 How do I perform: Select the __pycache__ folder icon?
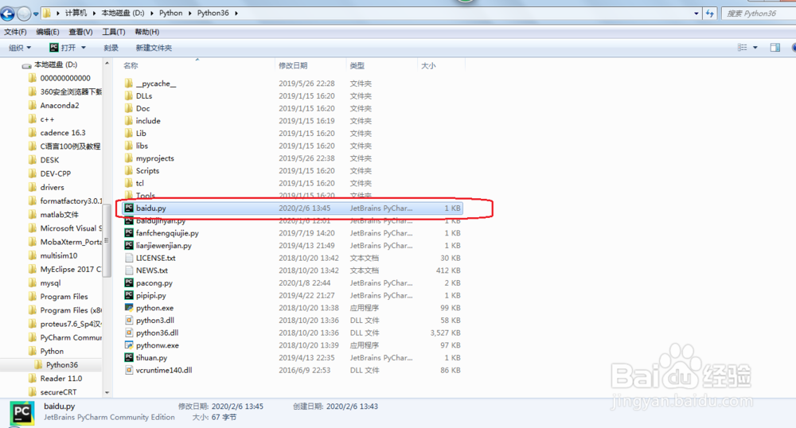tap(129, 84)
